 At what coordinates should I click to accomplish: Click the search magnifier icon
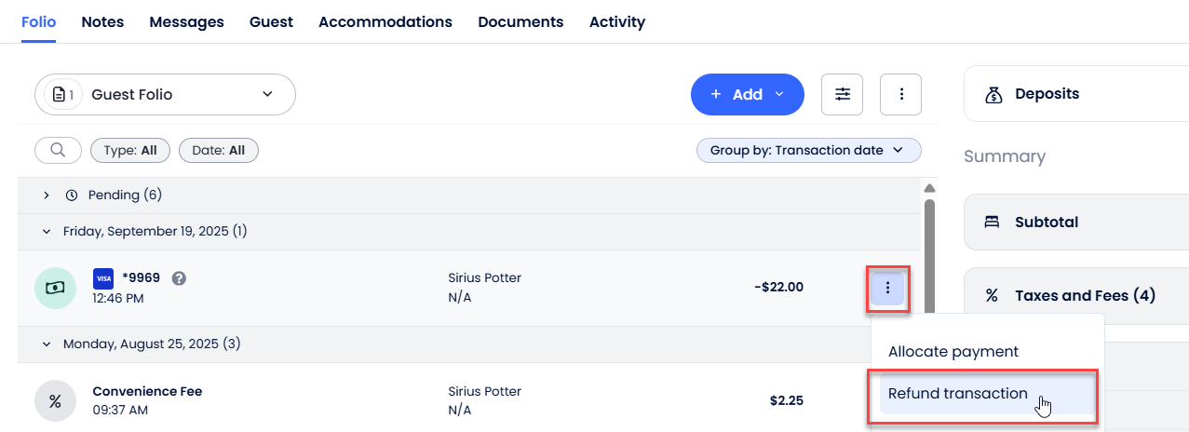[58, 150]
